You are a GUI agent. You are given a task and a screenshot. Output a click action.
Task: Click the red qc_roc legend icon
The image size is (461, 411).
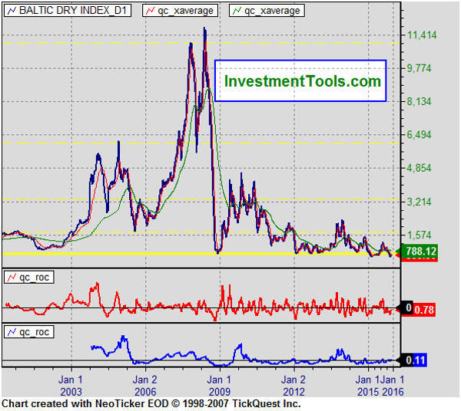click(x=12, y=276)
